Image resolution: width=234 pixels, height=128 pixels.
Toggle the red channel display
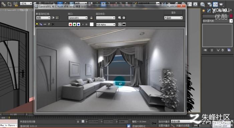coord(70,24)
